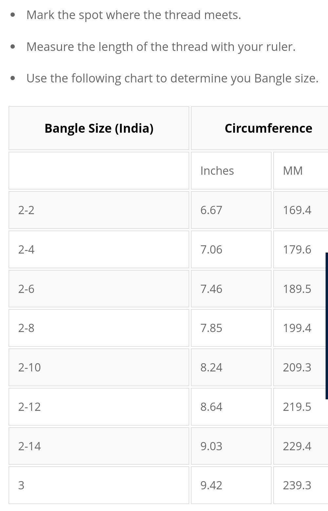Click bangle size 2-8 cell
The height and width of the screenshot is (511, 328).
99,328
